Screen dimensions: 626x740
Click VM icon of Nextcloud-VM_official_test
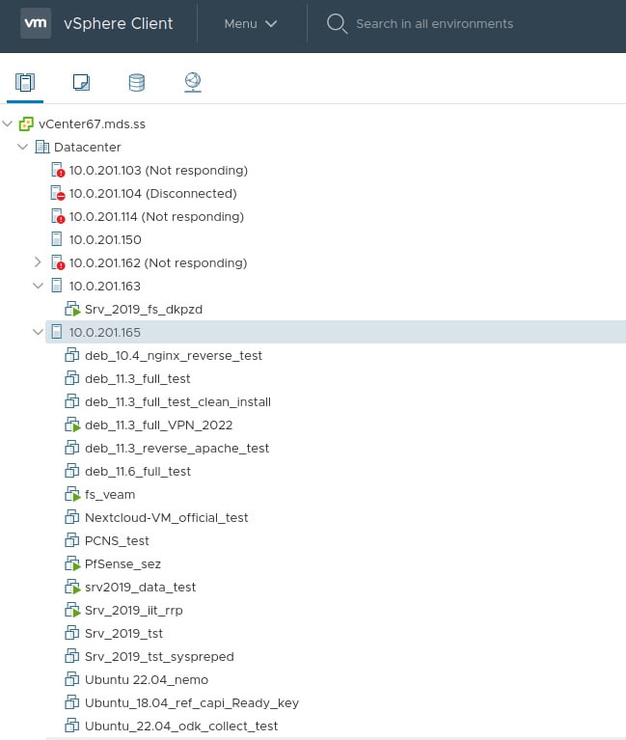click(71, 517)
